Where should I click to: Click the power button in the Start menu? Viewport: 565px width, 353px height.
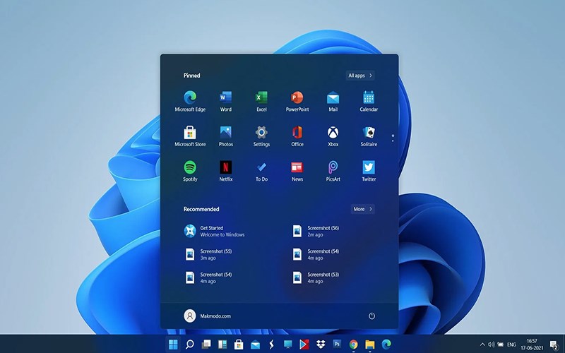[x=371, y=316]
